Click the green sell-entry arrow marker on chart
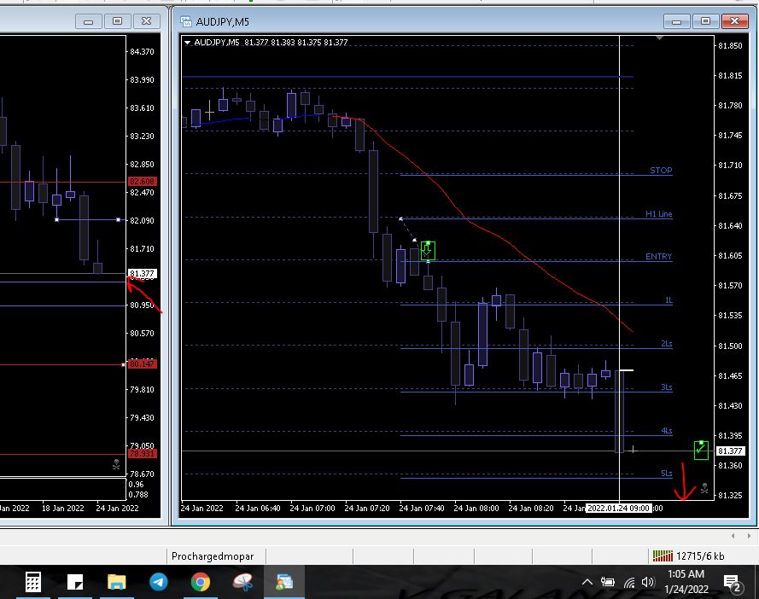Screen dimensions: 759x599 [428, 250]
